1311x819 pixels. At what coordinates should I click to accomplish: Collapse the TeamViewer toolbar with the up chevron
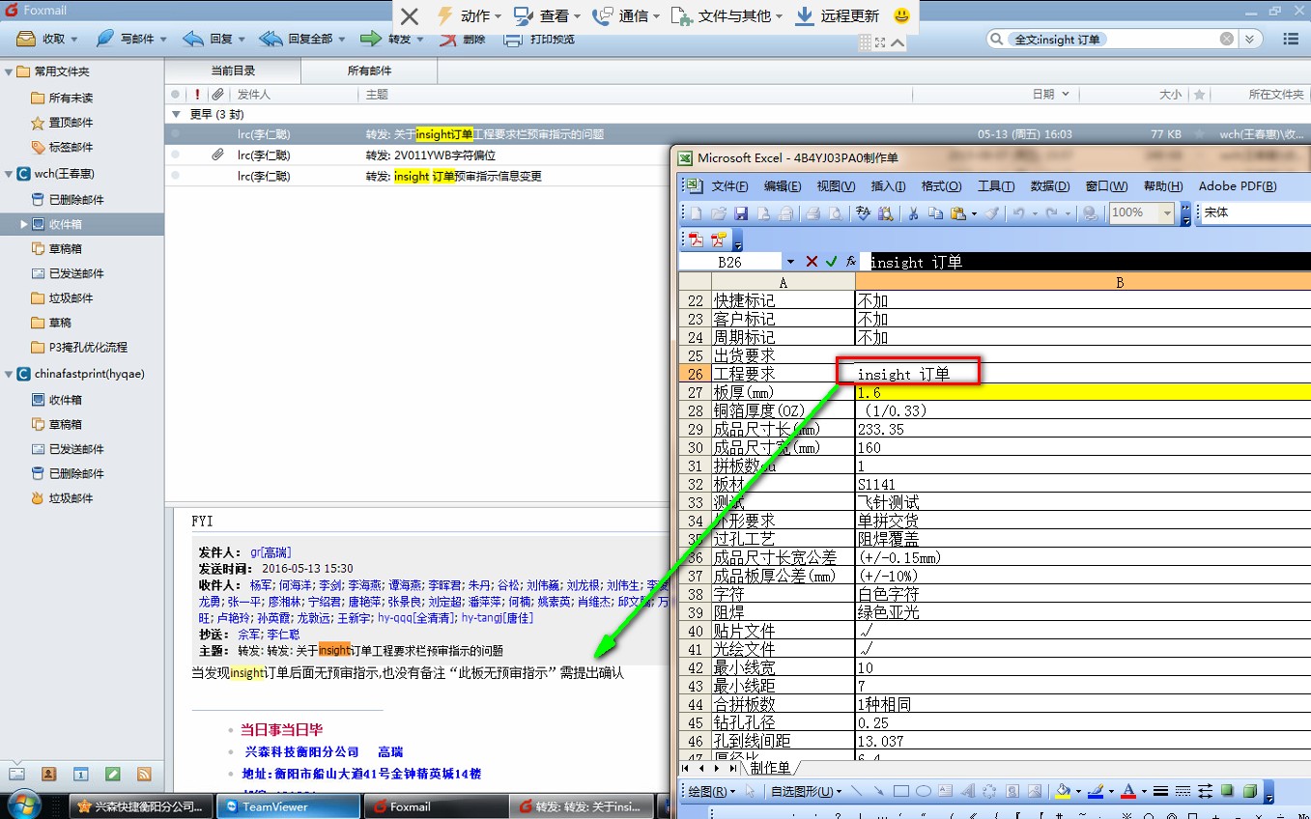898,42
